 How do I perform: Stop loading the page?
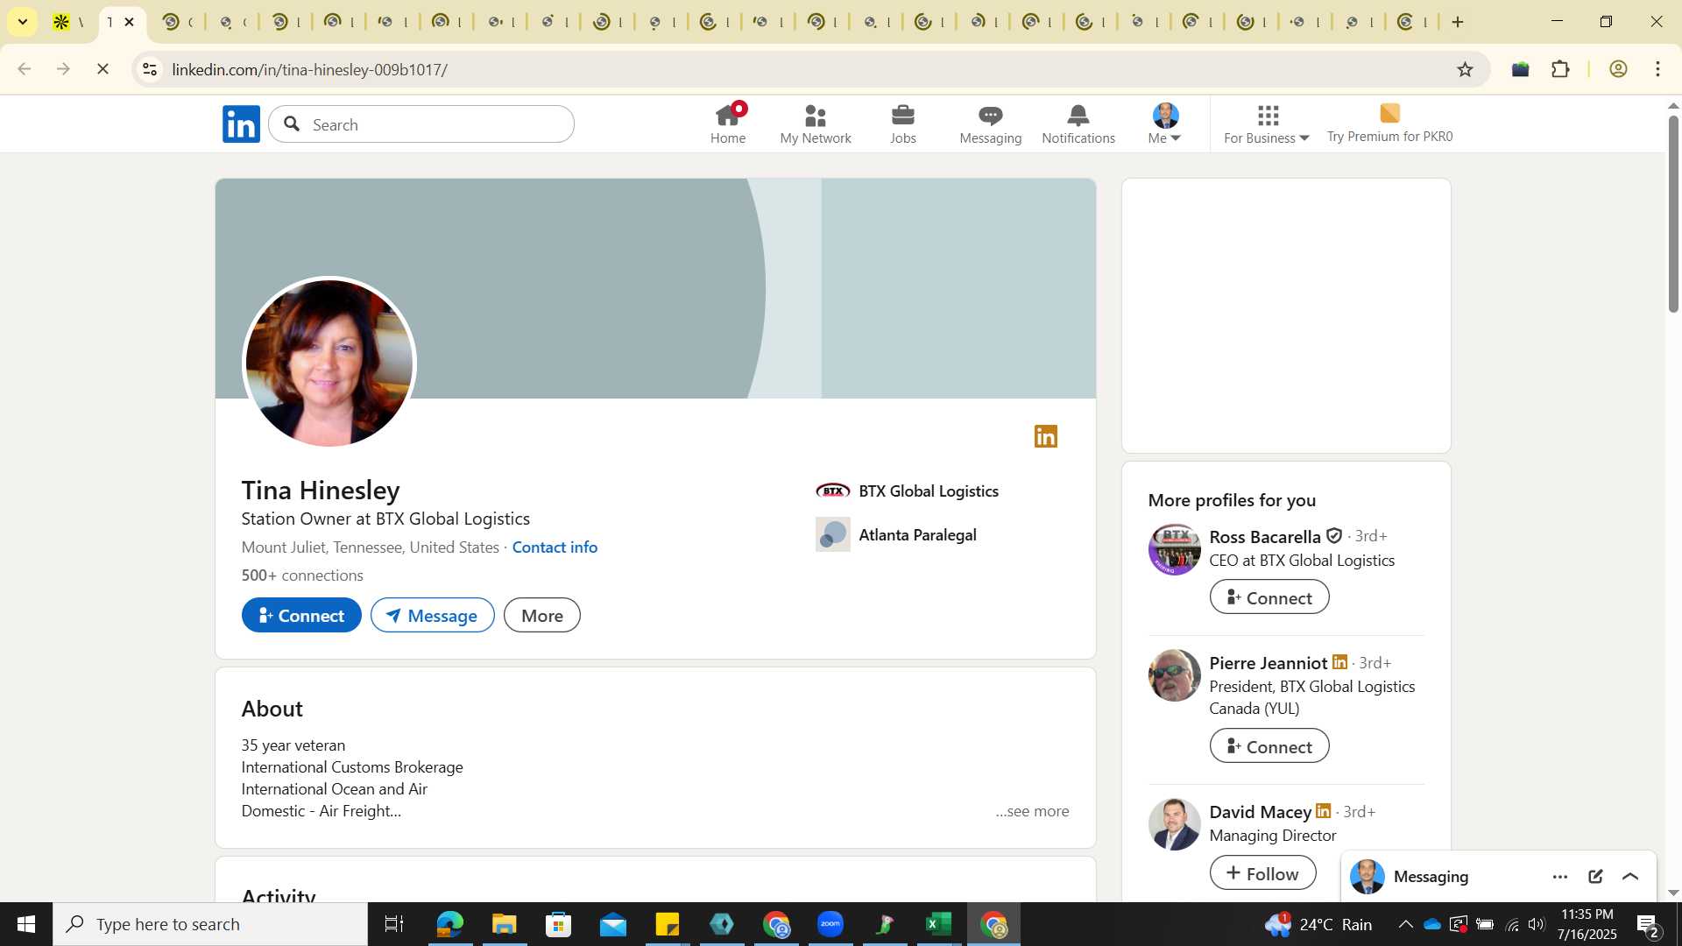coord(102,69)
